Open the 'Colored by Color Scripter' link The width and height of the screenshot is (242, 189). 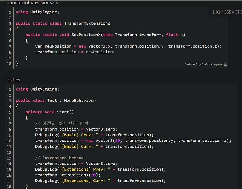(203, 64)
